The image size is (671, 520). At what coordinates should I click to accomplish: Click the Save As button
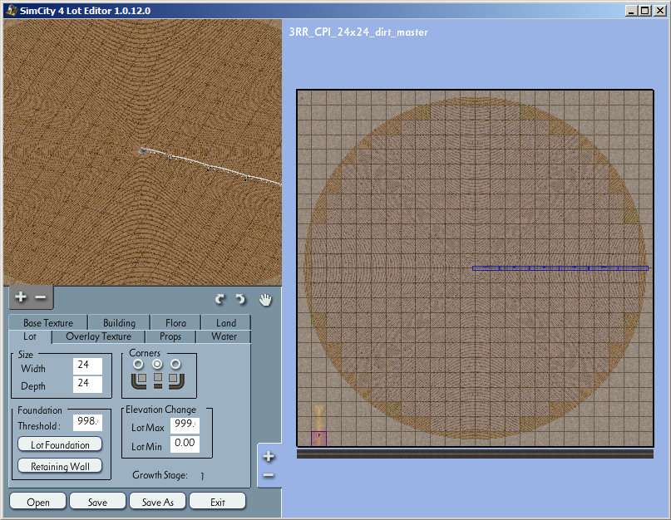coord(157,502)
